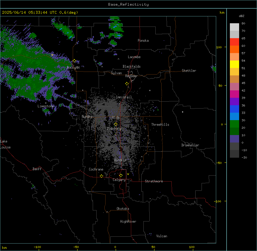Click the Strathmore label
The height and width of the screenshot is (251, 257).
(154, 181)
